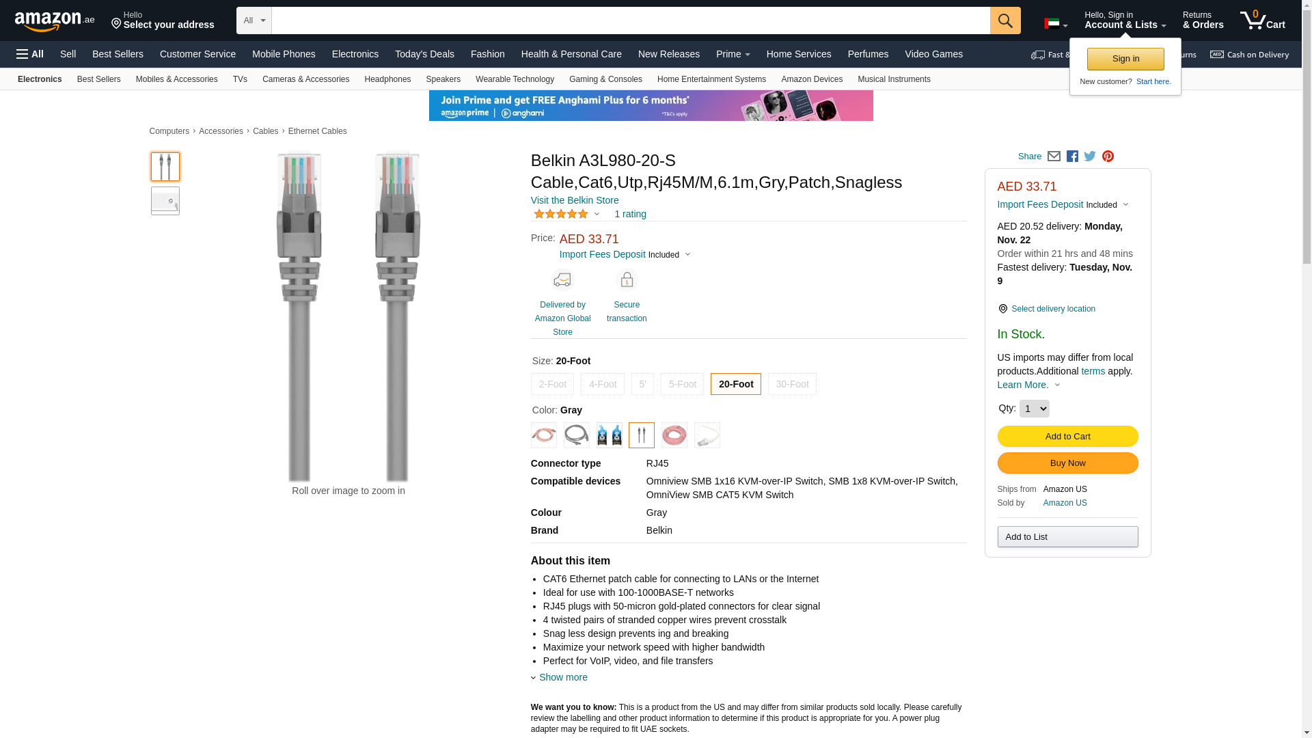
Task: Click the Add to Cart button
Action: 1067,437
